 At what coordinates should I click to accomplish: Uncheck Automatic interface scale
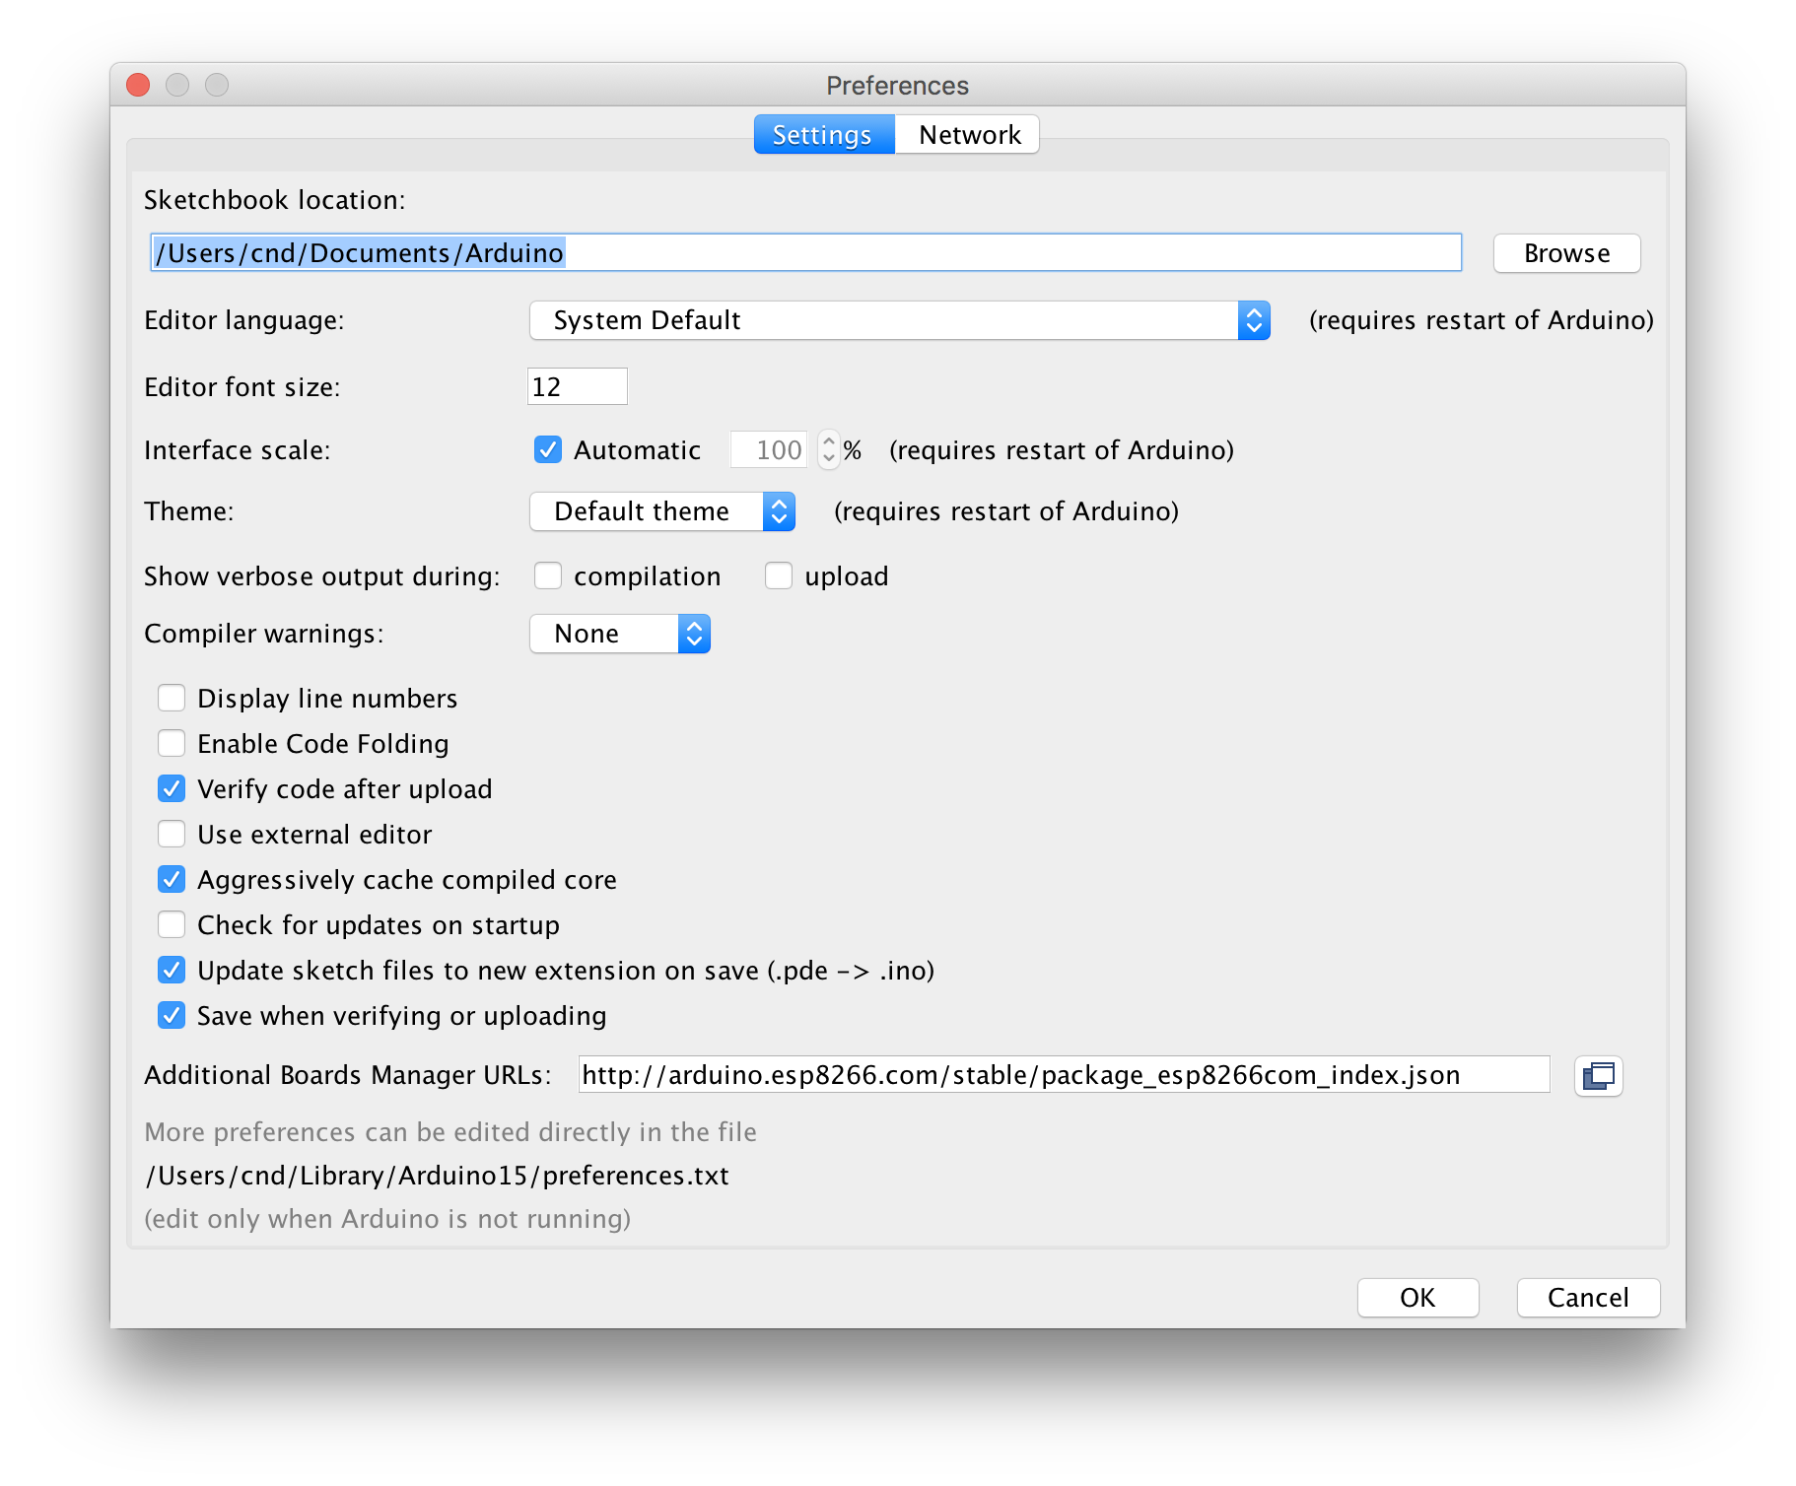click(x=548, y=450)
